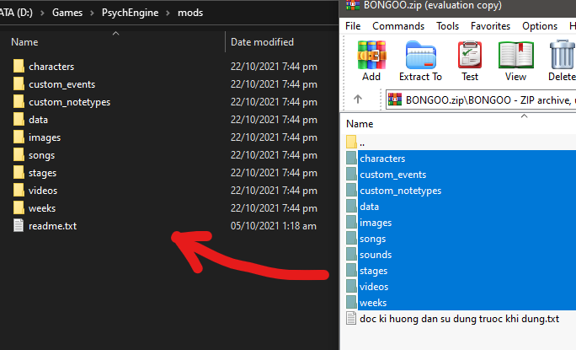Expand the chevron after PsychEngine in path
Screen dimensions: 576x350
[168, 13]
